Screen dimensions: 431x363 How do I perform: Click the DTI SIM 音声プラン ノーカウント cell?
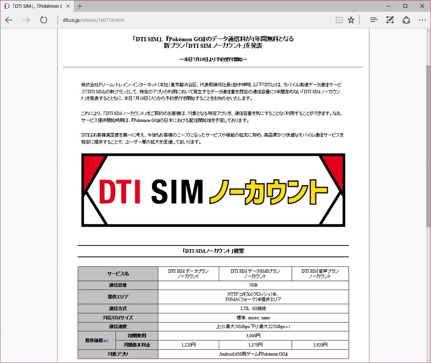[320, 273]
